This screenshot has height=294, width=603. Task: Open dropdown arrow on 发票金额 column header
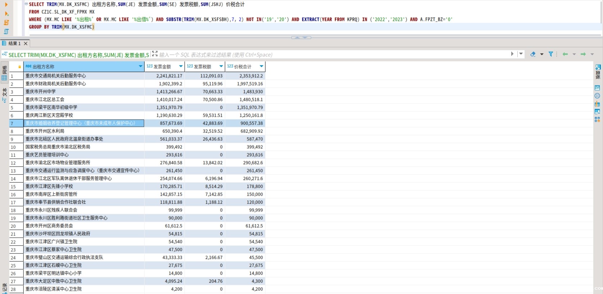point(181,66)
